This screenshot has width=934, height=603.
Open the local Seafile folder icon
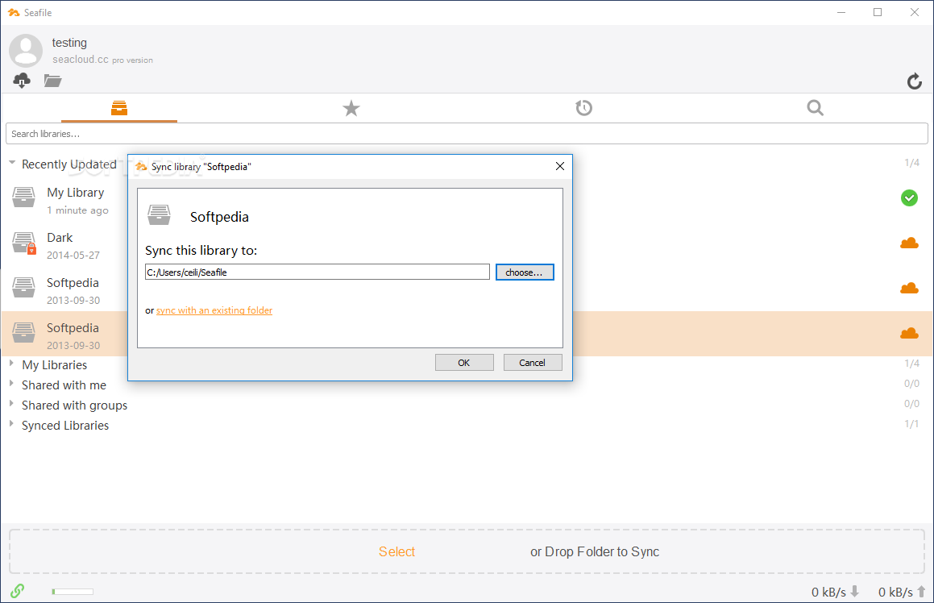[x=52, y=80]
